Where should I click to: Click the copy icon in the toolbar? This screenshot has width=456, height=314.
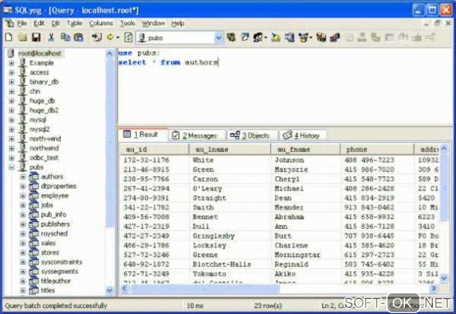(65, 37)
